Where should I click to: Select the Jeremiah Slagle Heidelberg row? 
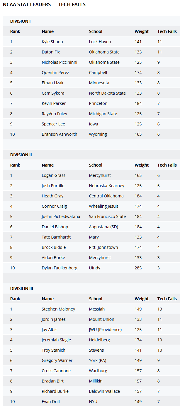(x=91, y=340)
